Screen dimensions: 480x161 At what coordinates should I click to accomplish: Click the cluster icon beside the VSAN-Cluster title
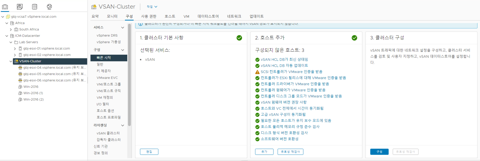(x=94, y=7)
